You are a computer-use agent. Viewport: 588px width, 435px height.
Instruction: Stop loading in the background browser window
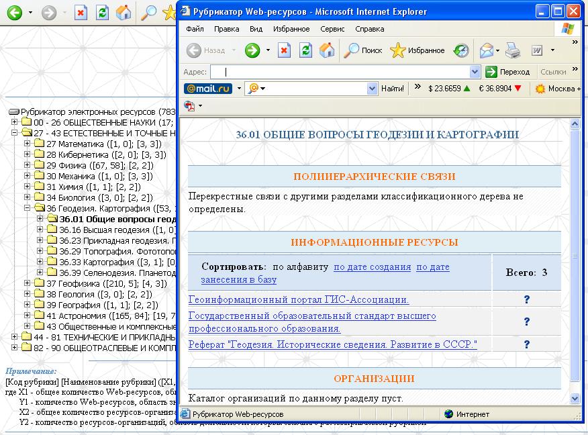tap(81, 13)
